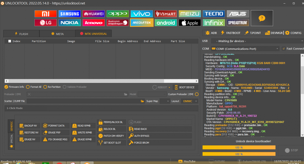Open the COM port dropdown
This screenshot has height=164, width=304.
pyautogui.click(x=245, y=49)
